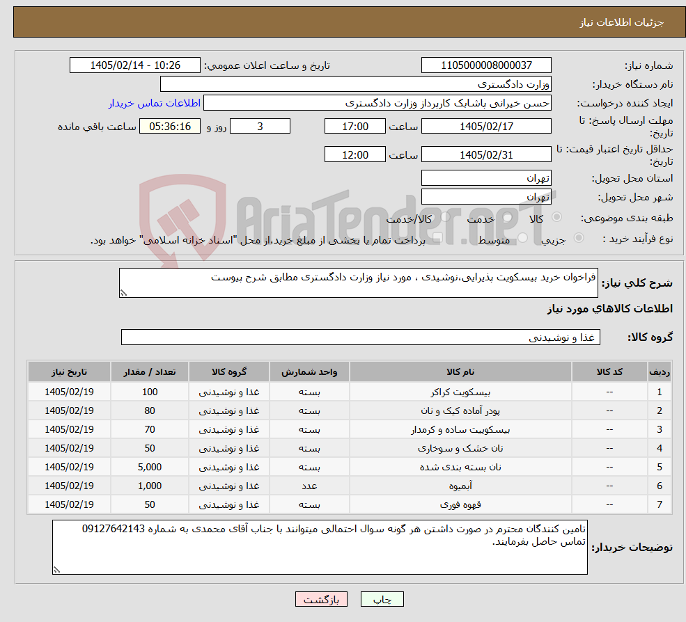Click the resize handle of description box
The height and width of the screenshot is (622, 686).
123,294
